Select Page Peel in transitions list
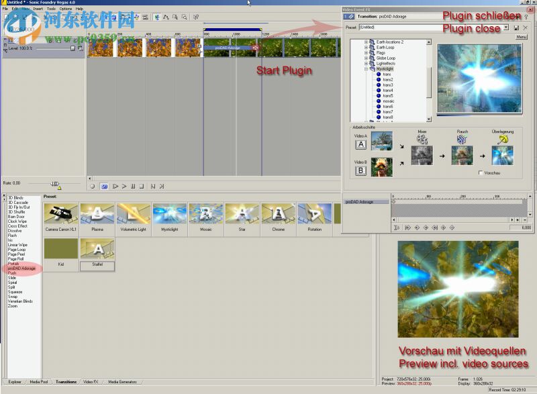Screen dimensions: 537x394 (x=16, y=254)
